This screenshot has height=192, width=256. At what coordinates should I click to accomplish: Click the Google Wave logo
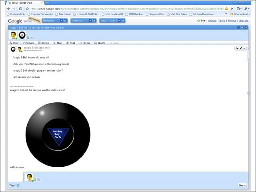pos(20,21)
